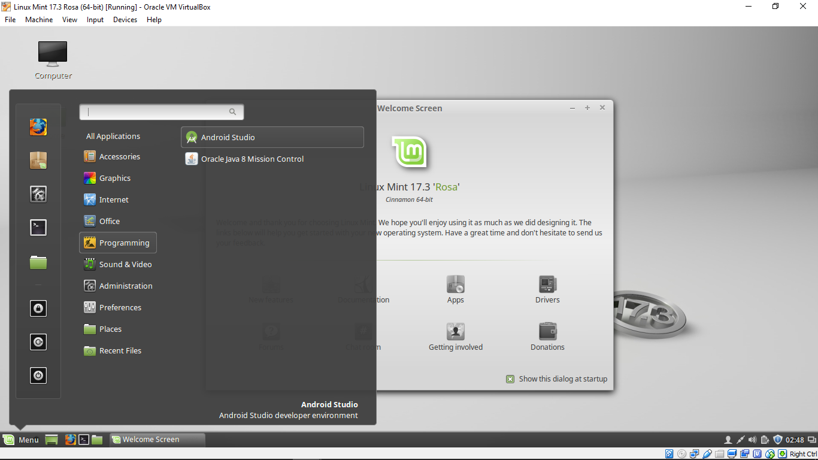
Task: Launch Firefox from the menu sidebar
Action: [38, 127]
